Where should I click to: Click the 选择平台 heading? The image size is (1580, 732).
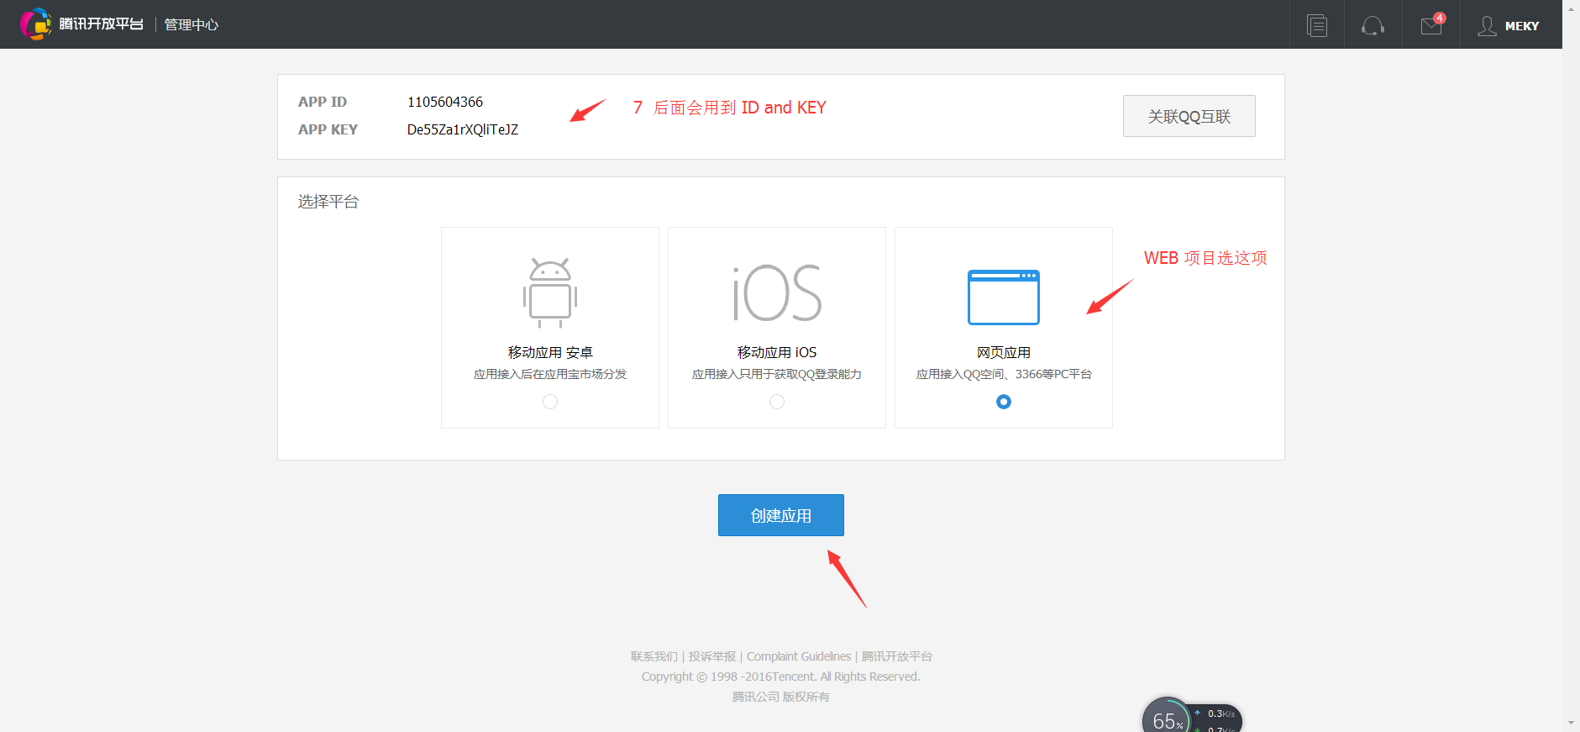tap(328, 202)
